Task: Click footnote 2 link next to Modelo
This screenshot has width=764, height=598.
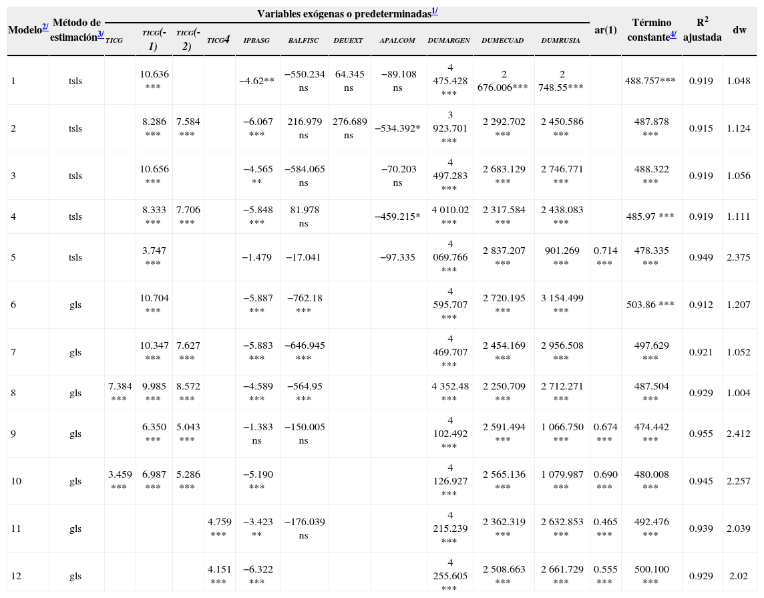Action: coord(45,27)
